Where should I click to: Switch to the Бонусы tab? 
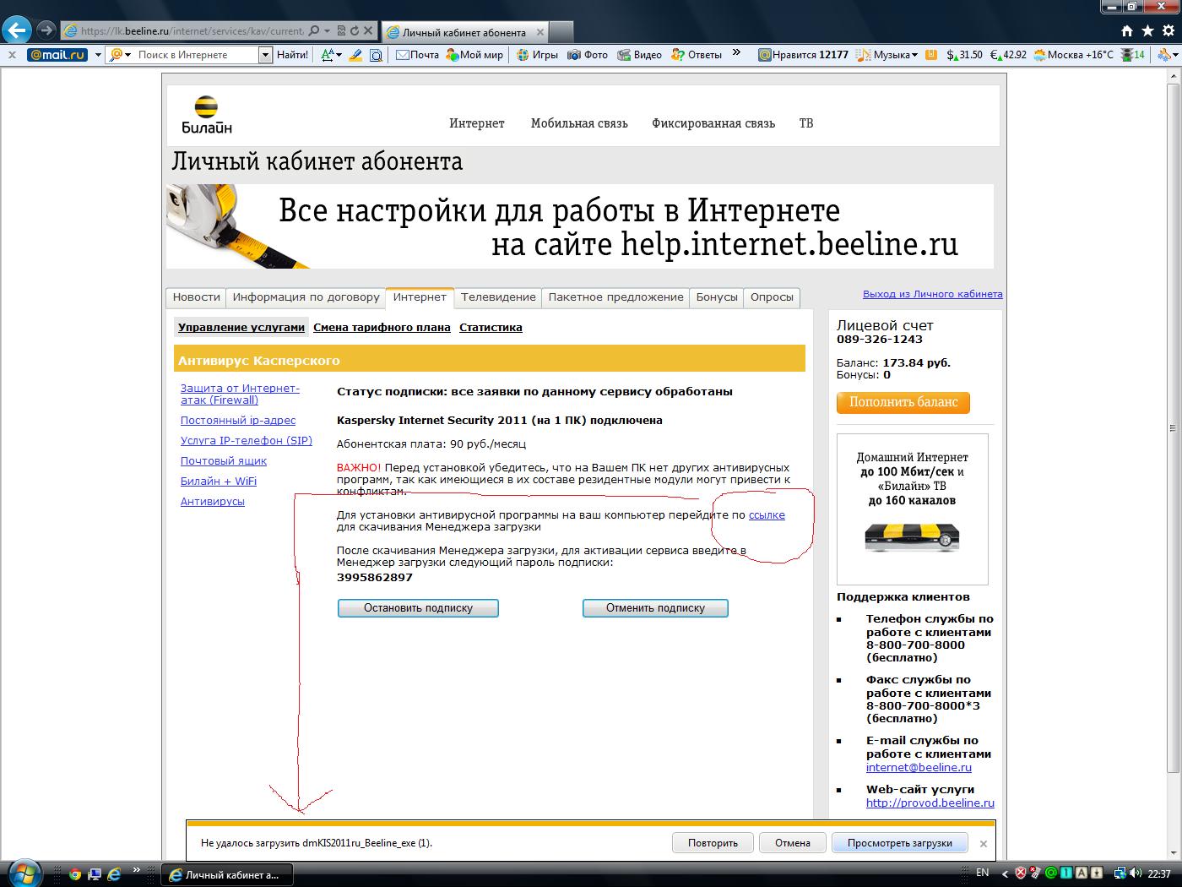point(717,297)
